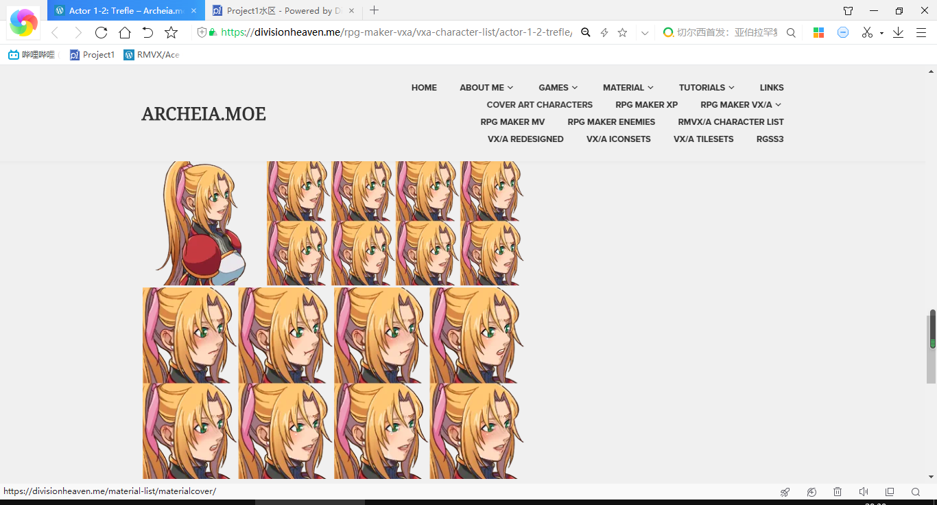
Task: Click the status bar zoom magnifier icon
Action: pos(916,492)
